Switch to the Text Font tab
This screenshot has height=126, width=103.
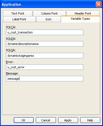[x=18, y=13]
